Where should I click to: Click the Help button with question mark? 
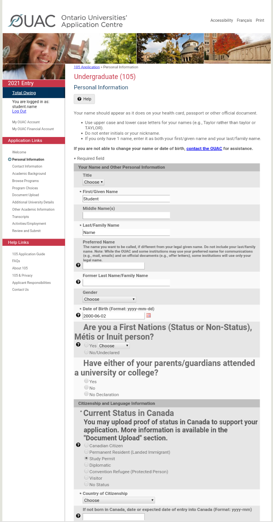click(x=84, y=99)
